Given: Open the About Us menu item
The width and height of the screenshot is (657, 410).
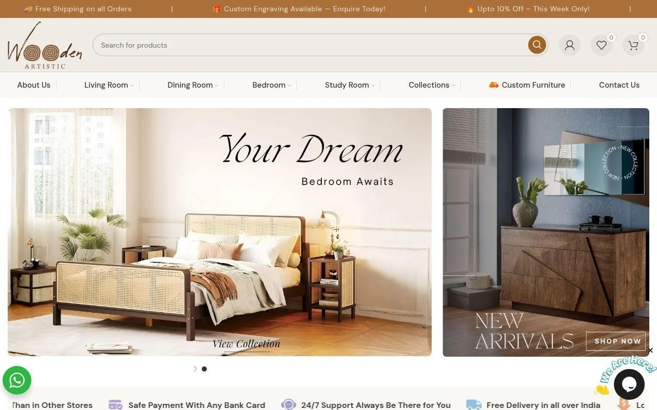Looking at the screenshot, I should [x=34, y=85].
